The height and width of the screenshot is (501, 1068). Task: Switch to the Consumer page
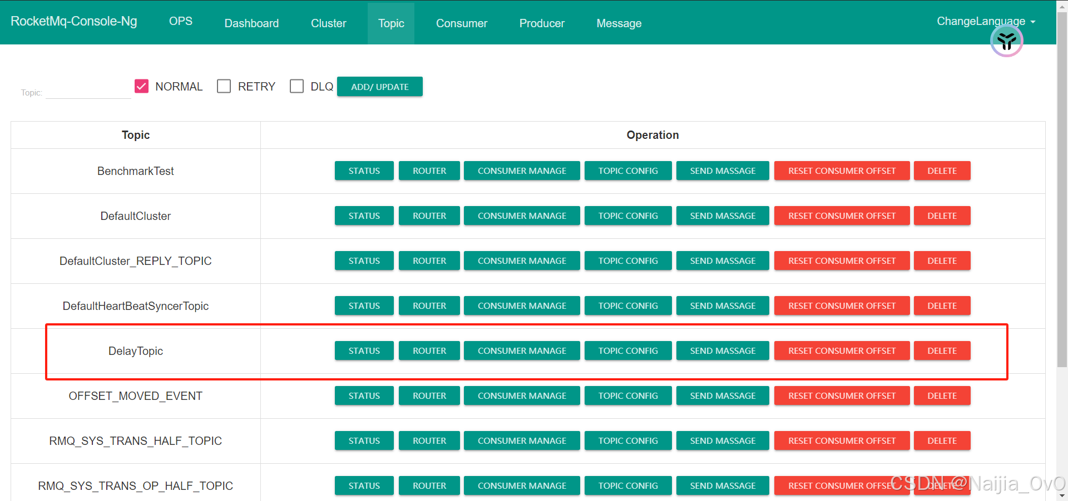(462, 23)
